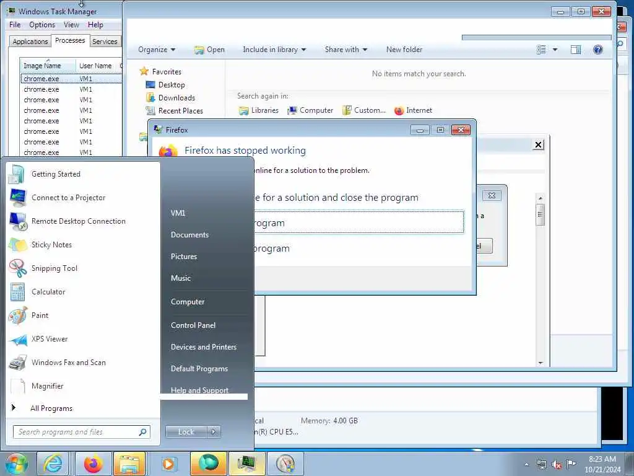This screenshot has height=476, width=634.
Task: Search again in Libraries
Action: point(259,110)
